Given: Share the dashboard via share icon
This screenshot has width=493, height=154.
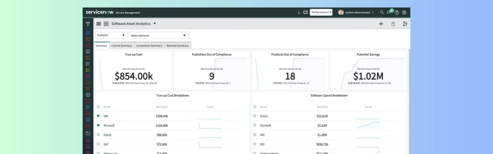Looking at the screenshot, I should coord(393,24).
